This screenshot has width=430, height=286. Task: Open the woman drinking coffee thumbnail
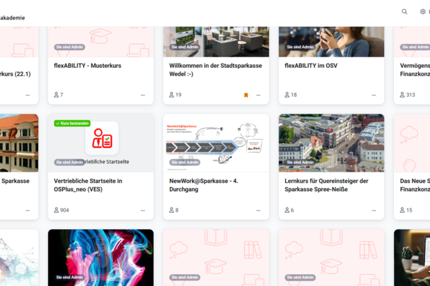[332, 42]
